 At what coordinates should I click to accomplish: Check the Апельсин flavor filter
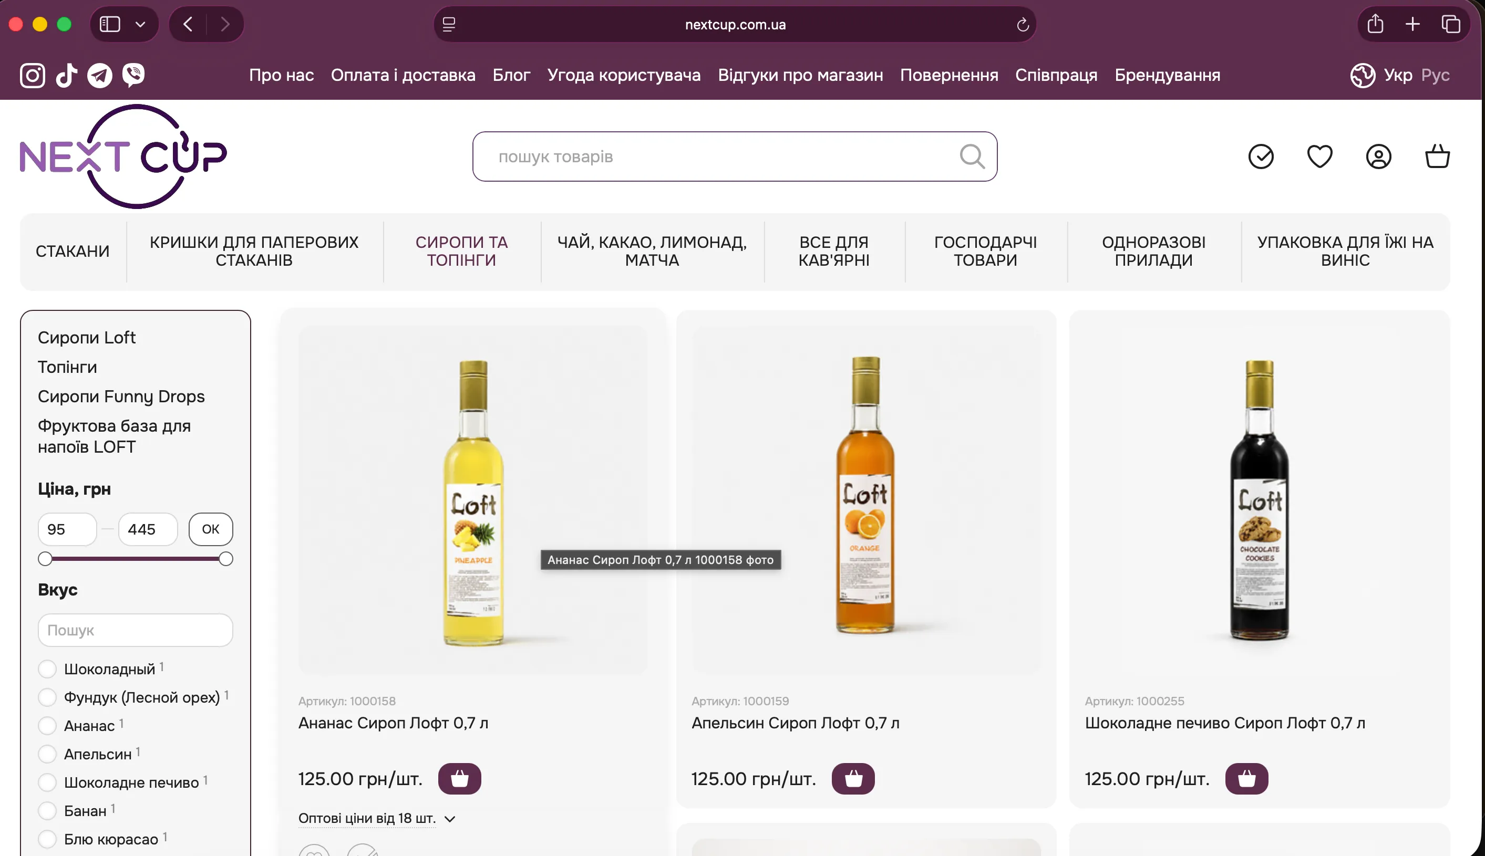[x=47, y=754]
